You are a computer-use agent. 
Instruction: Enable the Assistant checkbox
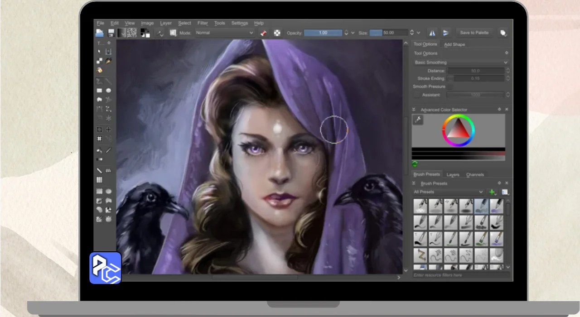point(416,95)
